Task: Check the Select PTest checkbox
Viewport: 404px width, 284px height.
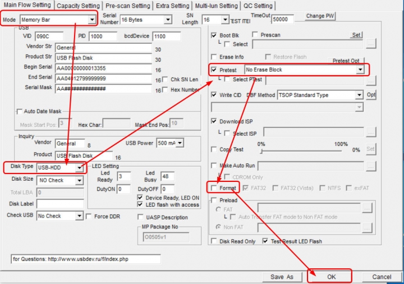Action: point(227,80)
